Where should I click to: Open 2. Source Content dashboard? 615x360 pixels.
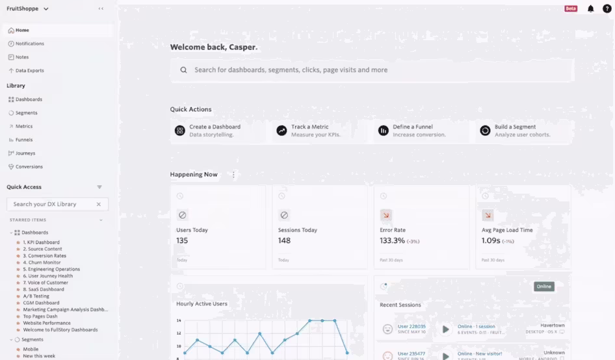(42, 249)
